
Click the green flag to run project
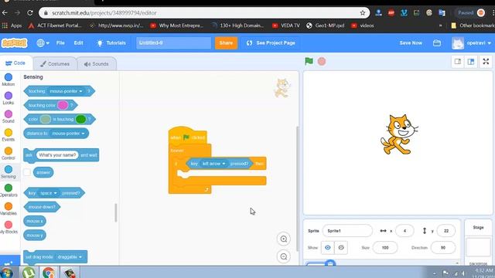pos(309,61)
